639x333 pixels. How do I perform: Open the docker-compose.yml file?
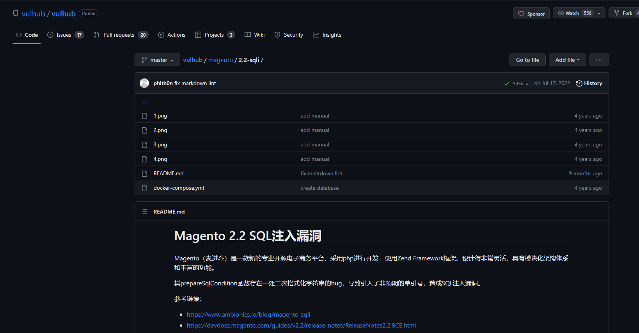pos(179,188)
